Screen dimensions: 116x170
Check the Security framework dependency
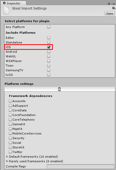(10, 138)
